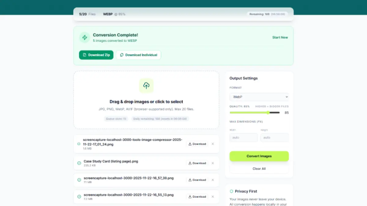Remove the 16_57_39 screenshot file with X

coord(213,180)
